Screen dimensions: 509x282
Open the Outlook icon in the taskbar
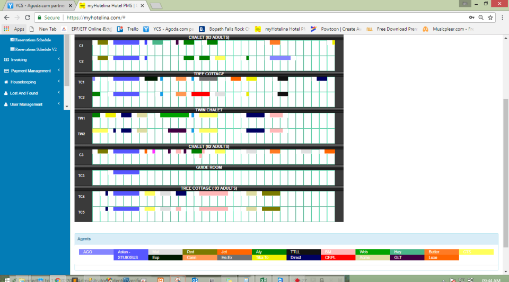(195, 280)
